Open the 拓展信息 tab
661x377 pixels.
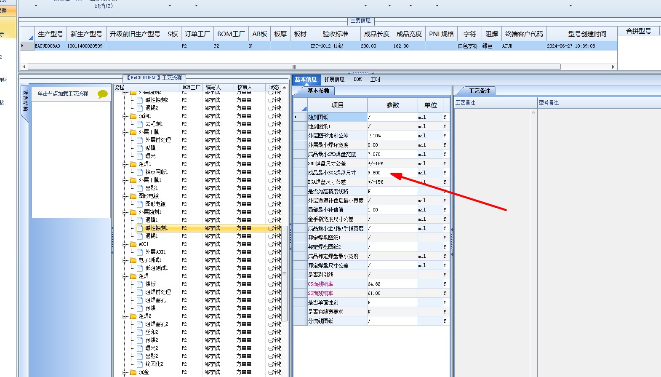(x=334, y=79)
